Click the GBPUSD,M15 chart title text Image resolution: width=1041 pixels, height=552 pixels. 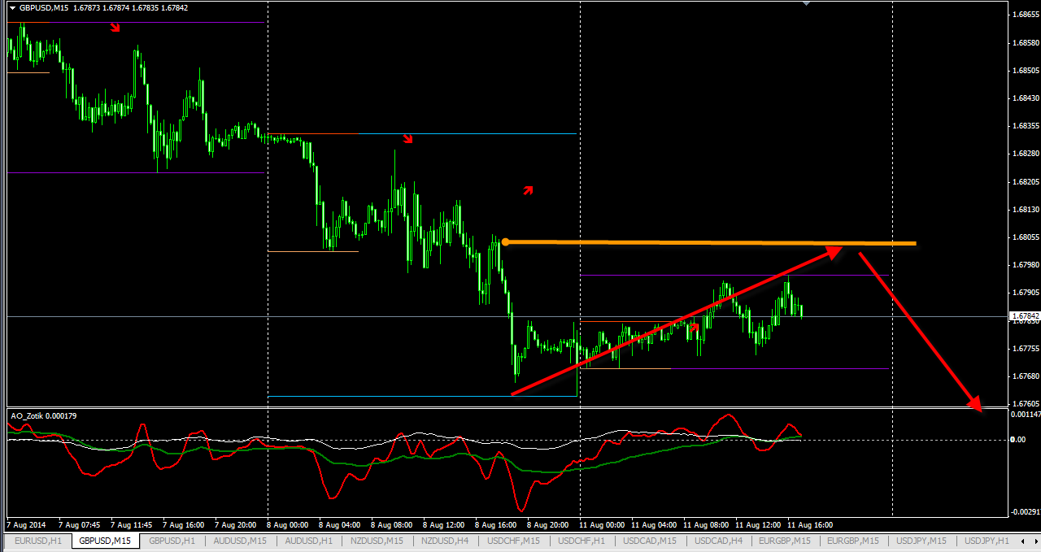point(44,8)
